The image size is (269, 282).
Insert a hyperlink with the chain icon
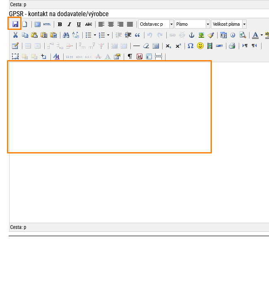click(x=172, y=35)
